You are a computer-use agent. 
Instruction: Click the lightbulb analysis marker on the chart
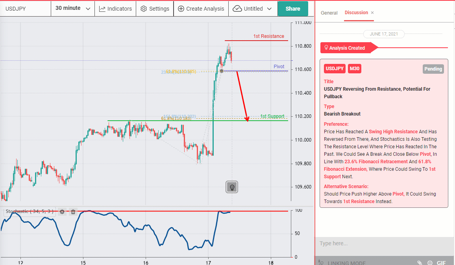232,187
